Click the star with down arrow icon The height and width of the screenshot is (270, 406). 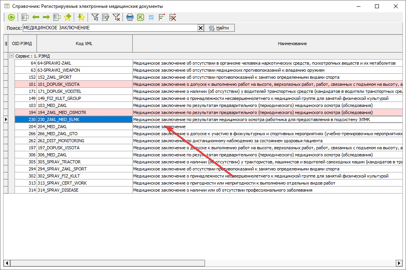[81, 17]
